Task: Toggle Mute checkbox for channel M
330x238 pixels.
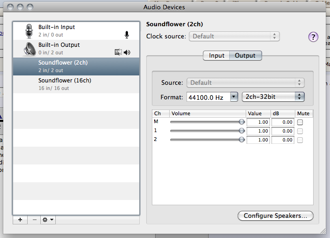Action: [300, 122]
